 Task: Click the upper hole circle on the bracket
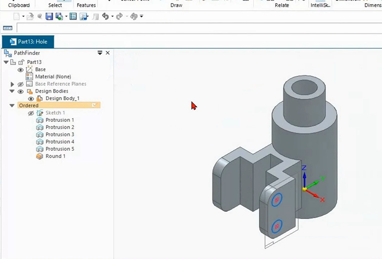276,200
